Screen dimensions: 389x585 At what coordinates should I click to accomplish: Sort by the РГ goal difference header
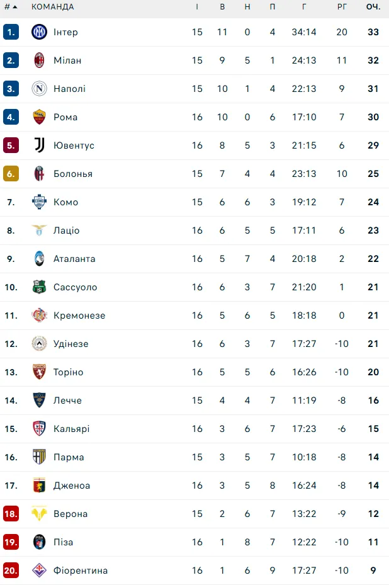pyautogui.click(x=342, y=7)
